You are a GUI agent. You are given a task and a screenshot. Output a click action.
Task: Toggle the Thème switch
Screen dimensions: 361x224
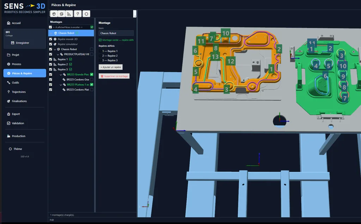[x=16, y=149]
